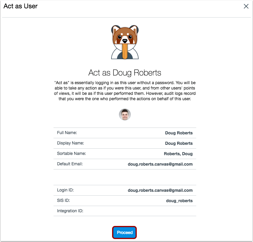
Task: Click the Sortable Name value Roberts, Doug
Action: pos(179,154)
